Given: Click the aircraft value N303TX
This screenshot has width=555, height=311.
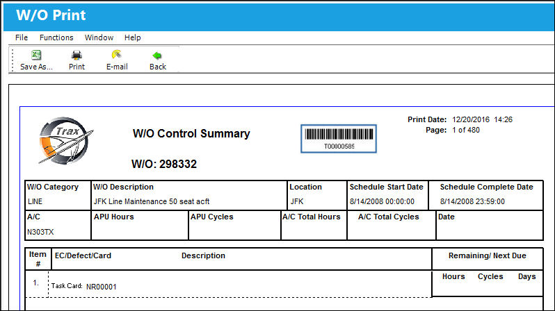Looking at the screenshot, I should 40,232.
